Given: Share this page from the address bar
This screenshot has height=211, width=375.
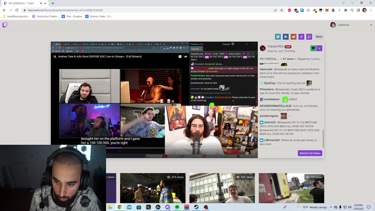Looking at the screenshot, I should pyautogui.click(x=275, y=11).
